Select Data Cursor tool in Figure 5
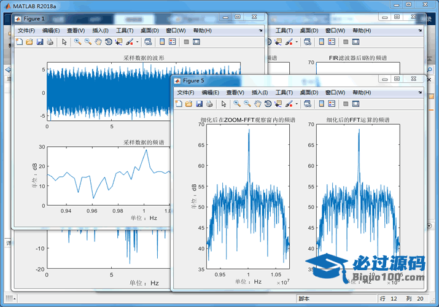439x307 pixels. tap(278, 104)
